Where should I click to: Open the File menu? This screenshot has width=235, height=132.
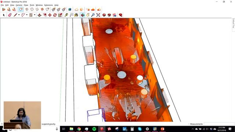[x=2, y=5]
